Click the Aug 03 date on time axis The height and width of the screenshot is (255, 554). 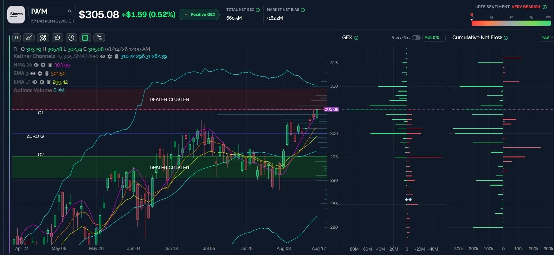[x=284, y=248]
